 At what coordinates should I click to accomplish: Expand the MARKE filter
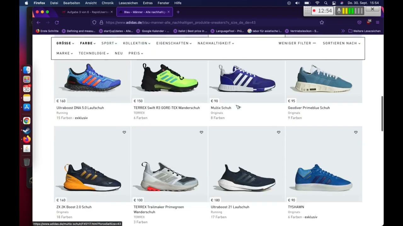tap(65, 53)
